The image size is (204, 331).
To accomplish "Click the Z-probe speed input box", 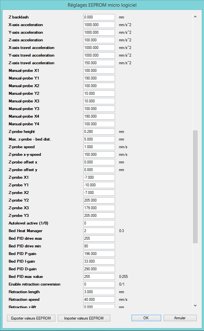I will 99,147.
